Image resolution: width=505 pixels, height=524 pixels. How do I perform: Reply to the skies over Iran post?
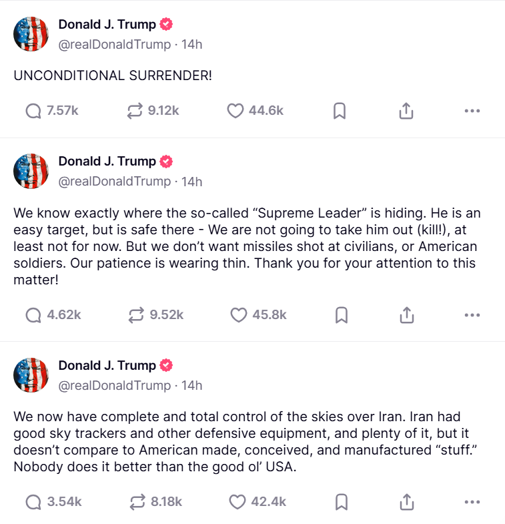[x=33, y=501]
